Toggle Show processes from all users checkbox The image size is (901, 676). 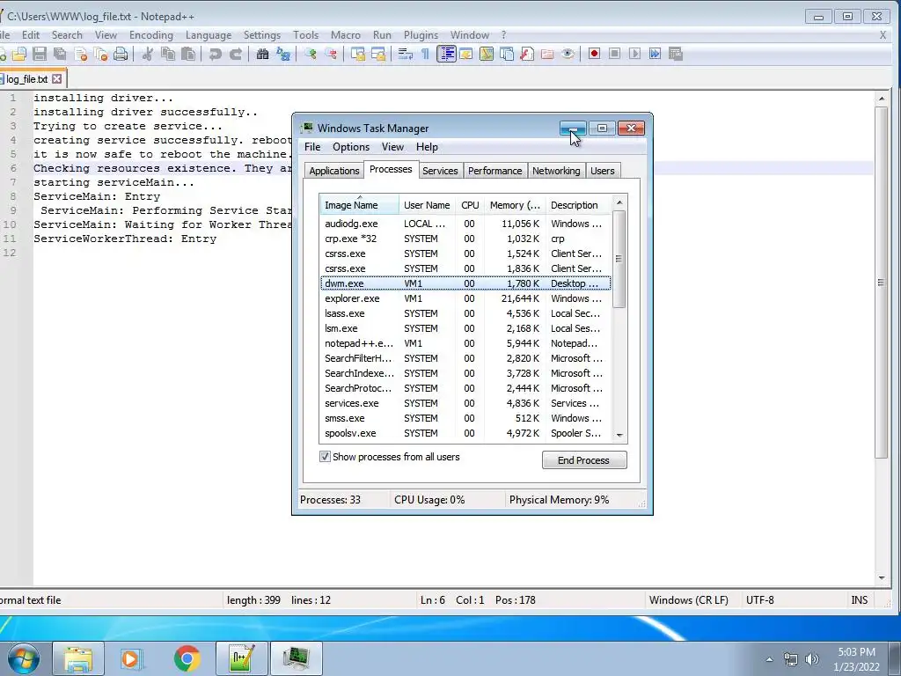tap(325, 457)
